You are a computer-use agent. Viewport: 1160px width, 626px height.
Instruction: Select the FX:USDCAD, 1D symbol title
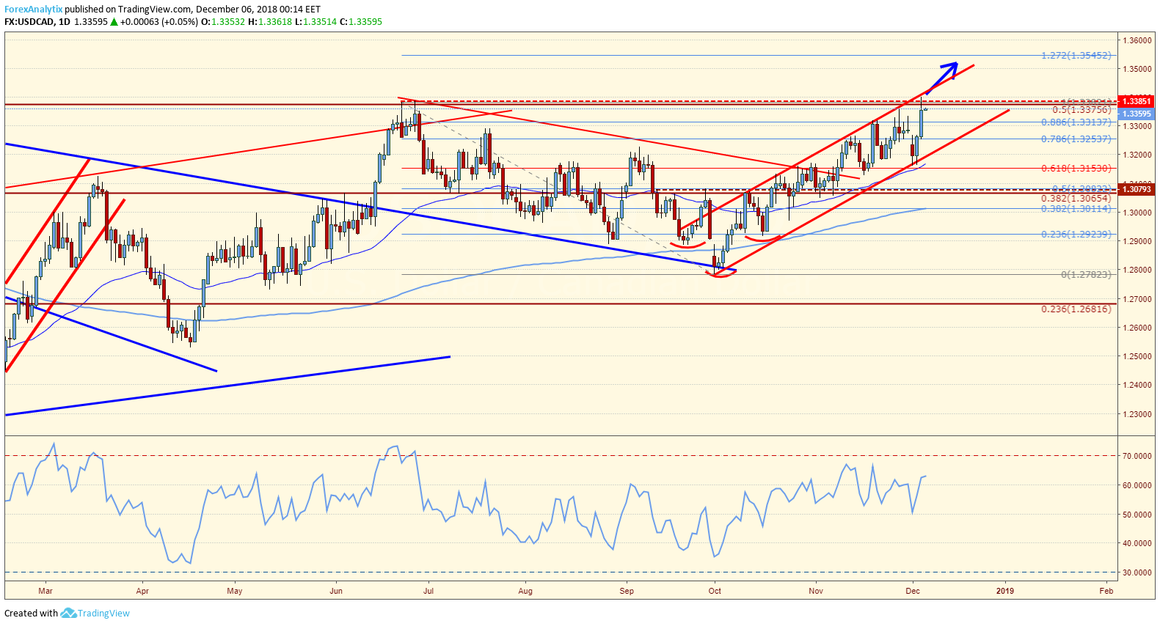pyautogui.click(x=37, y=22)
